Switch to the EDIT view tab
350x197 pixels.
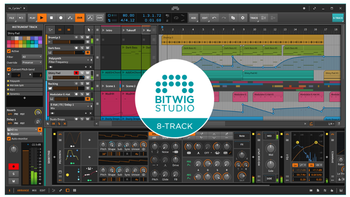click(x=43, y=191)
